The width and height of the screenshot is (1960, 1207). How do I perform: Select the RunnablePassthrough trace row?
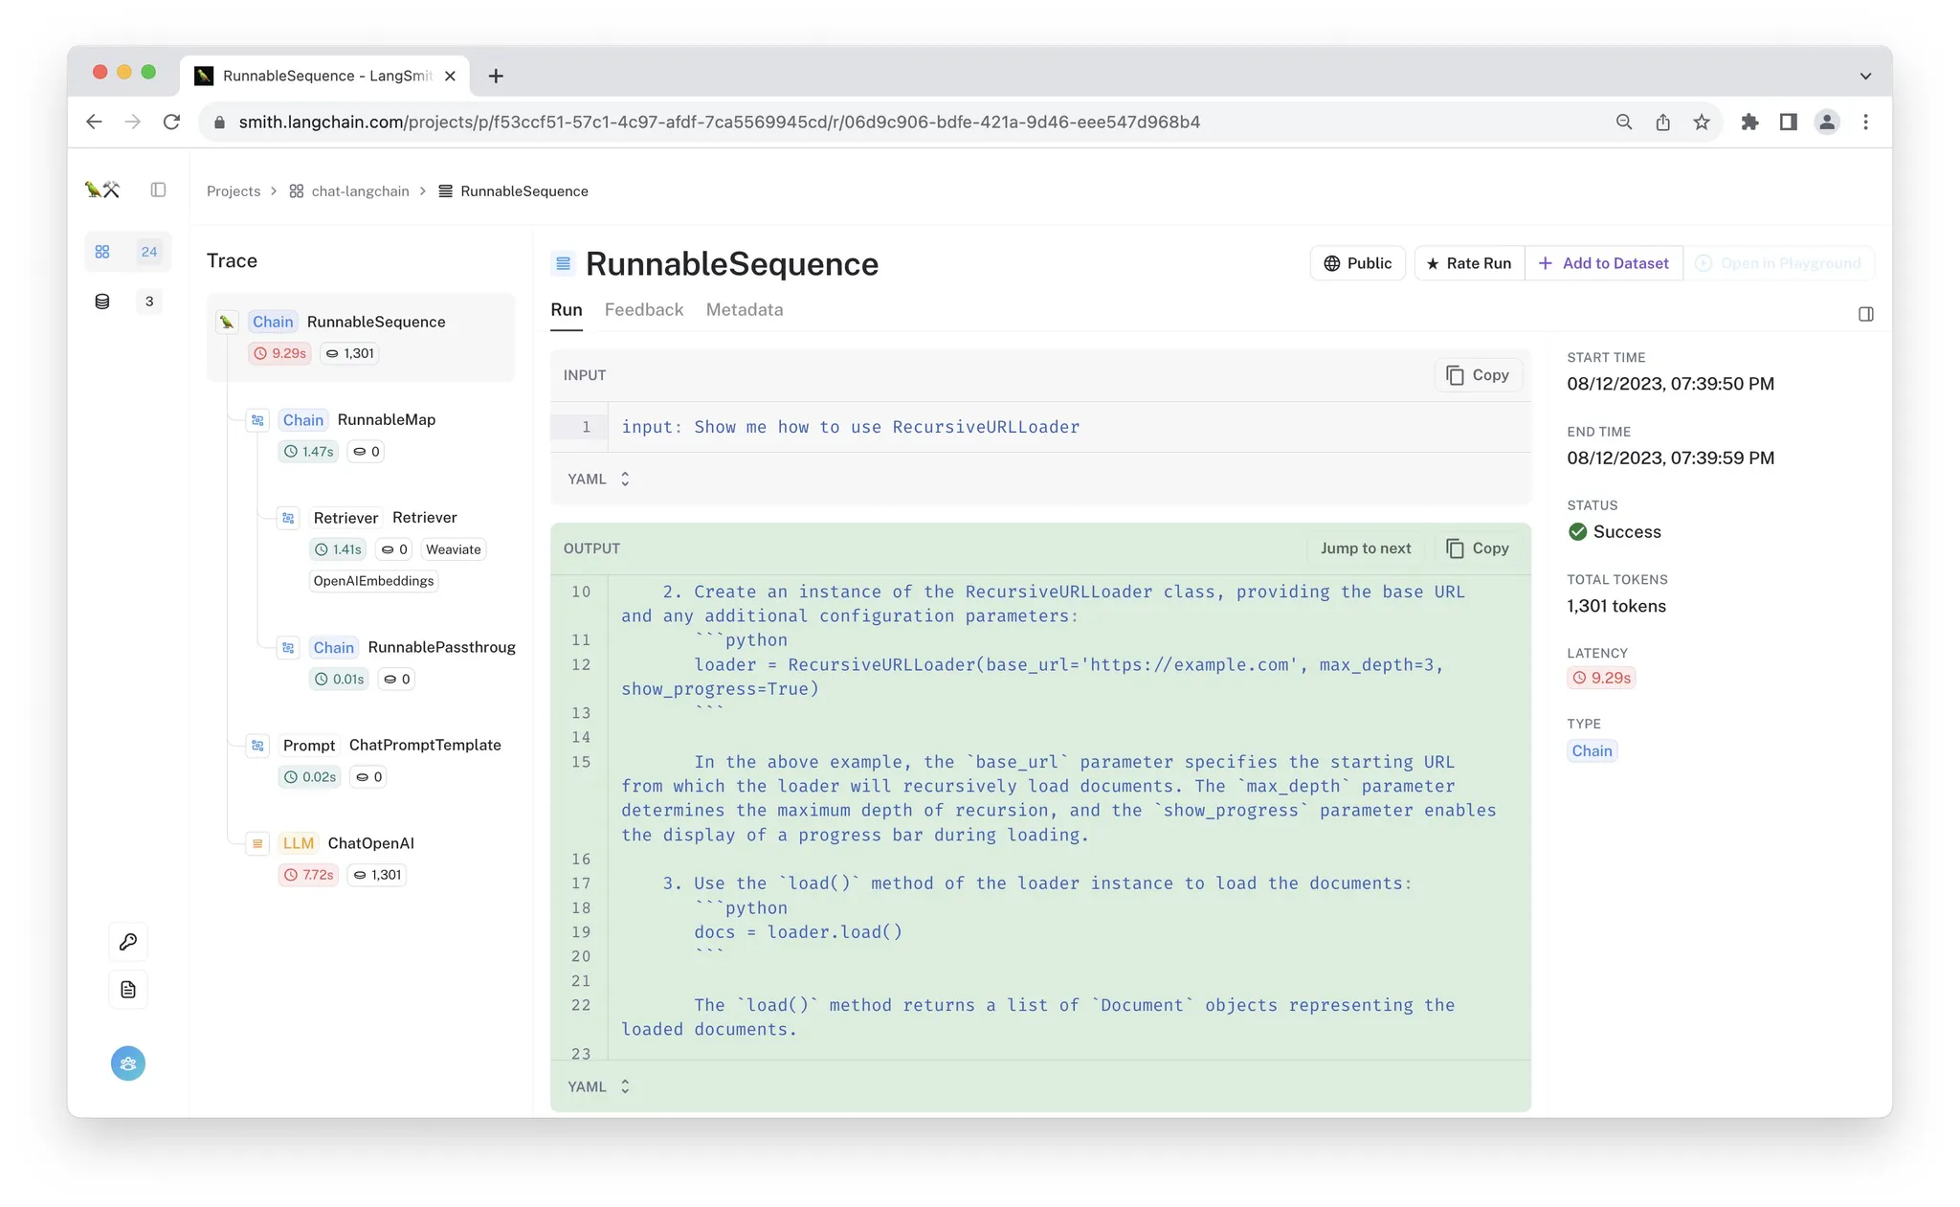[x=393, y=663]
